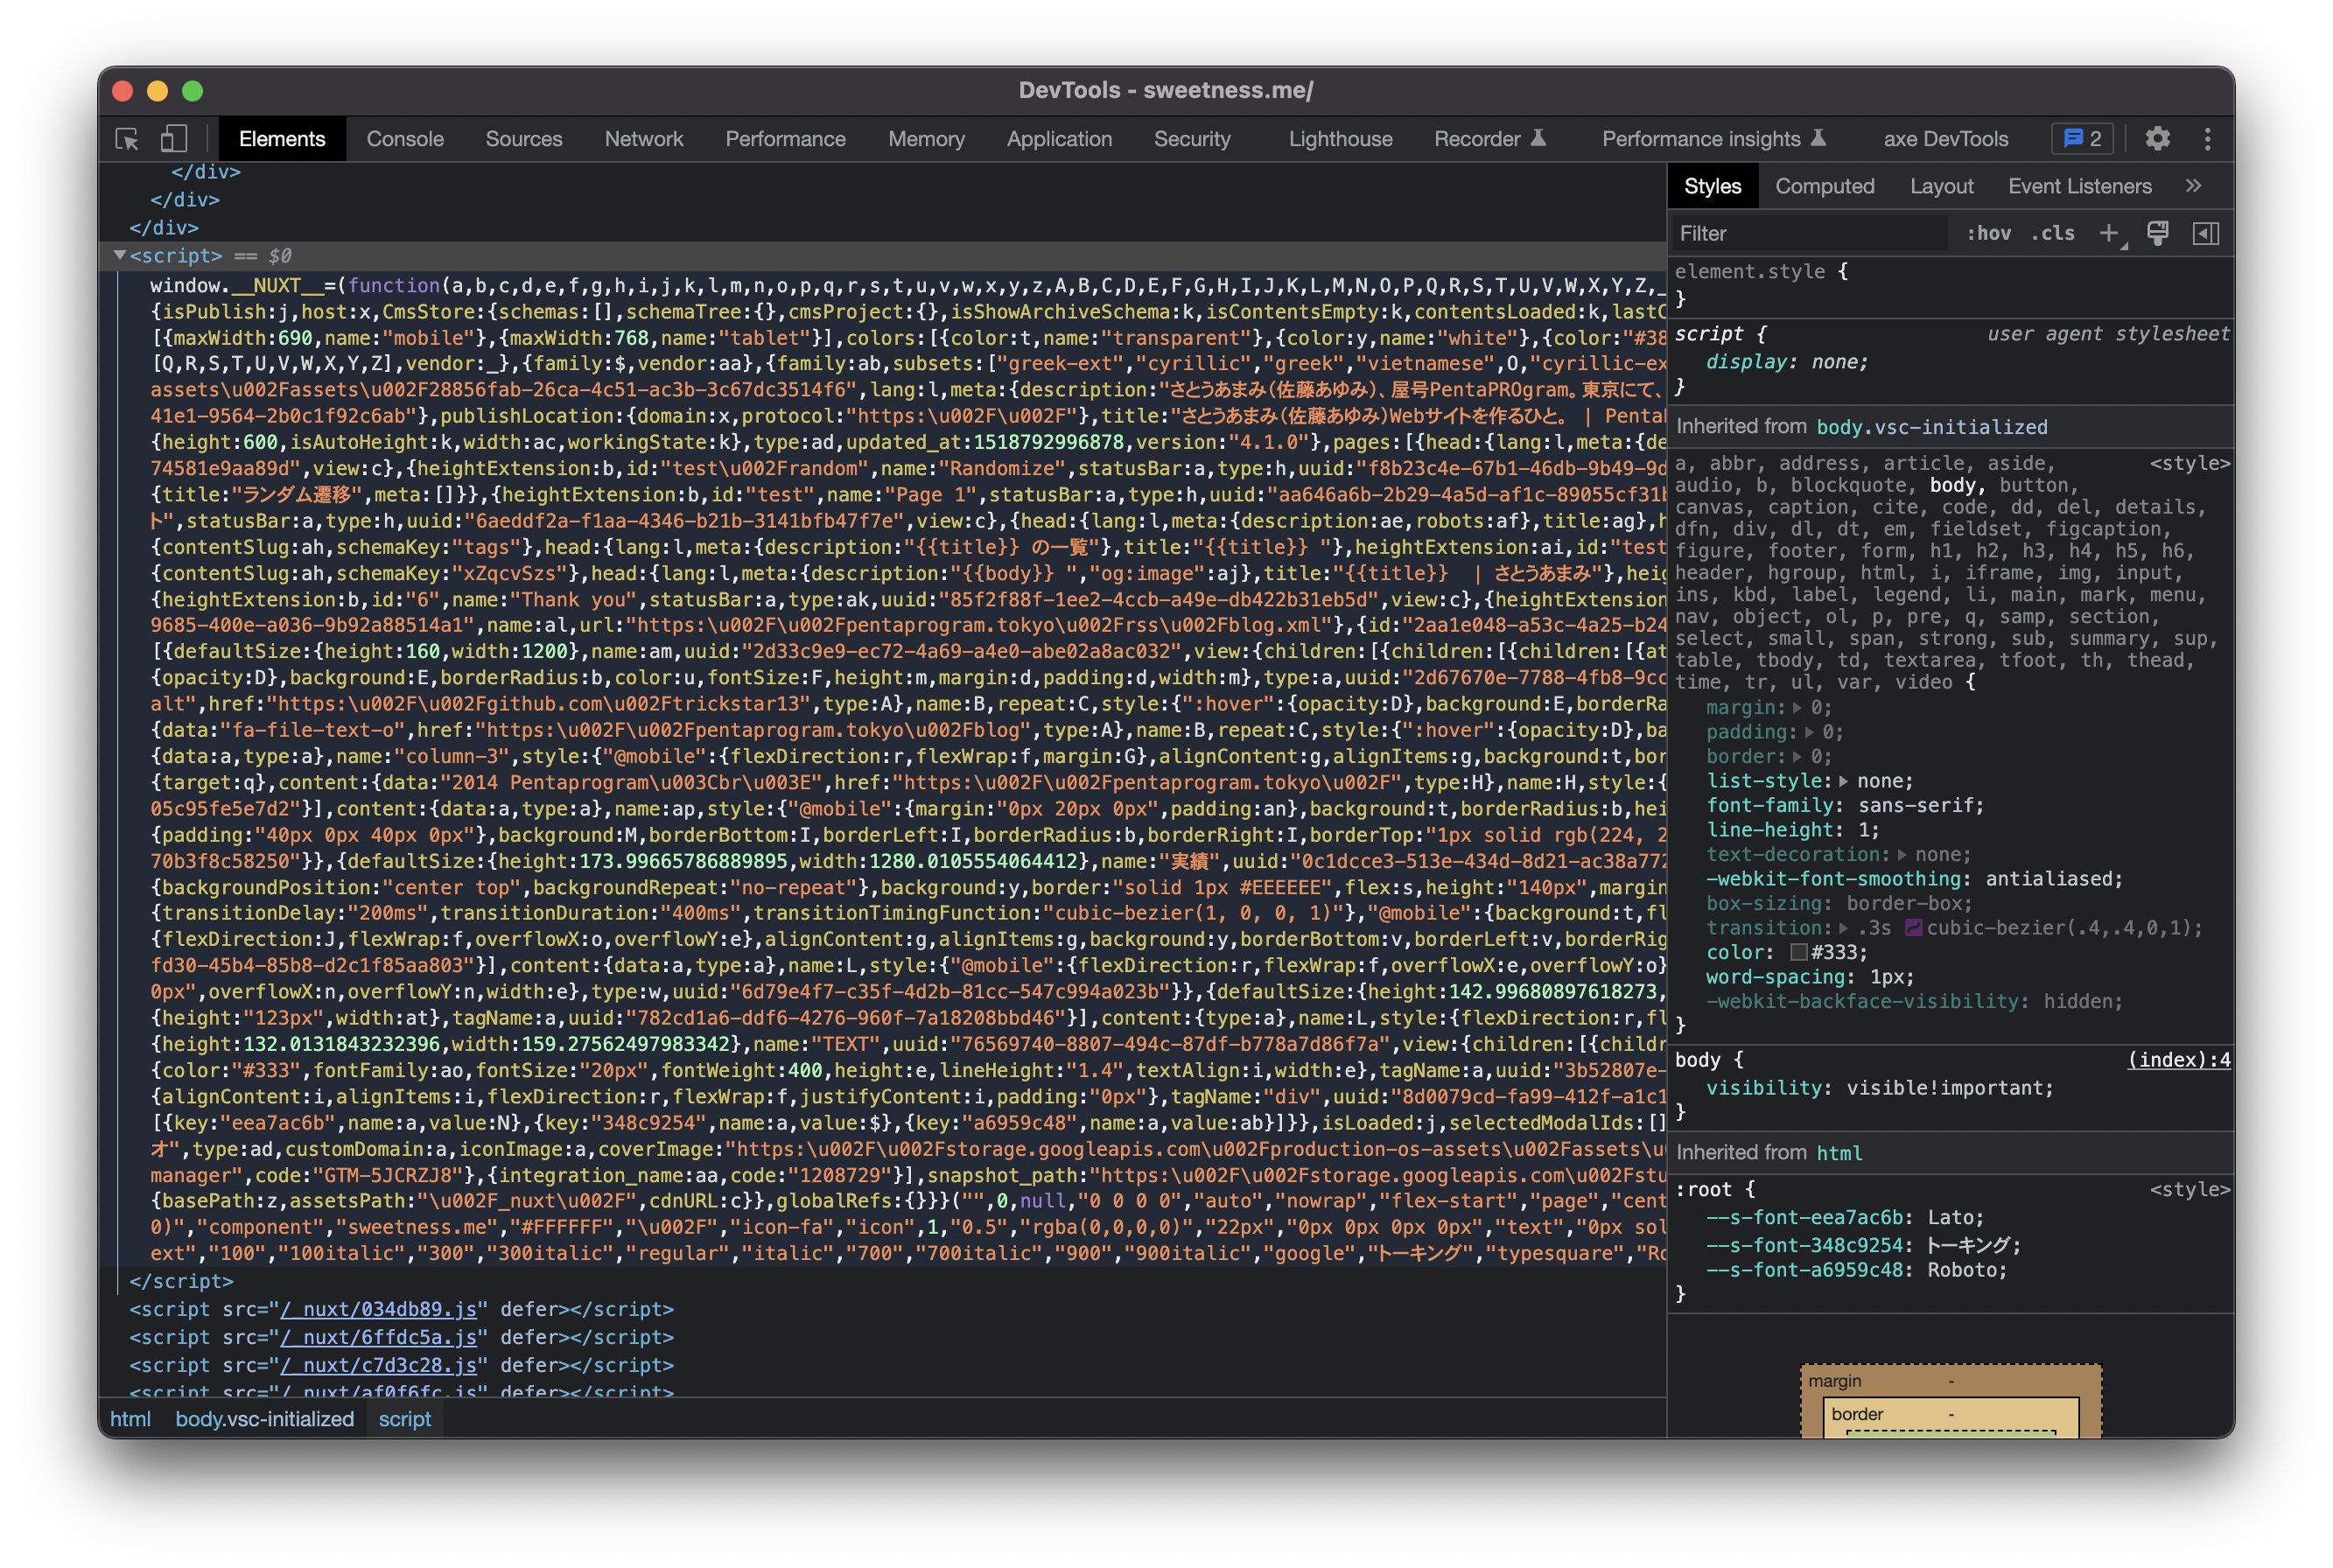Open the #333 color swatch picker
Viewport: 2333px width, 1568px height.
1799,953
